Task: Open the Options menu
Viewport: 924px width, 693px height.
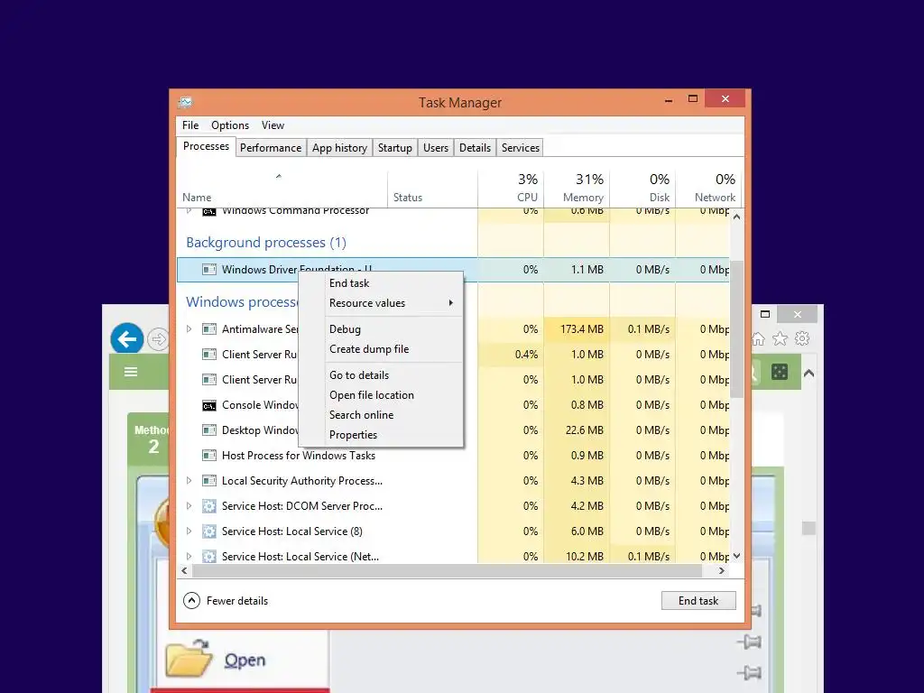Action: (x=230, y=125)
